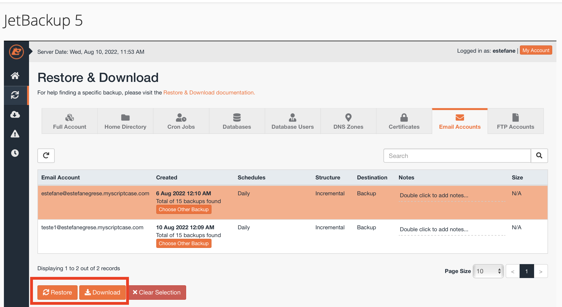
Task: Click the refresh list icon button
Action: (46, 155)
